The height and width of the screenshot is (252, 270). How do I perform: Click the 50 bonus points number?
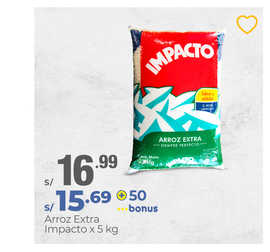138,195
